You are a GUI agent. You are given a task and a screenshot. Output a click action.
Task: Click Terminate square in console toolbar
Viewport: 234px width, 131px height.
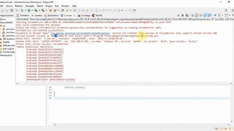click(x=178, y=15)
